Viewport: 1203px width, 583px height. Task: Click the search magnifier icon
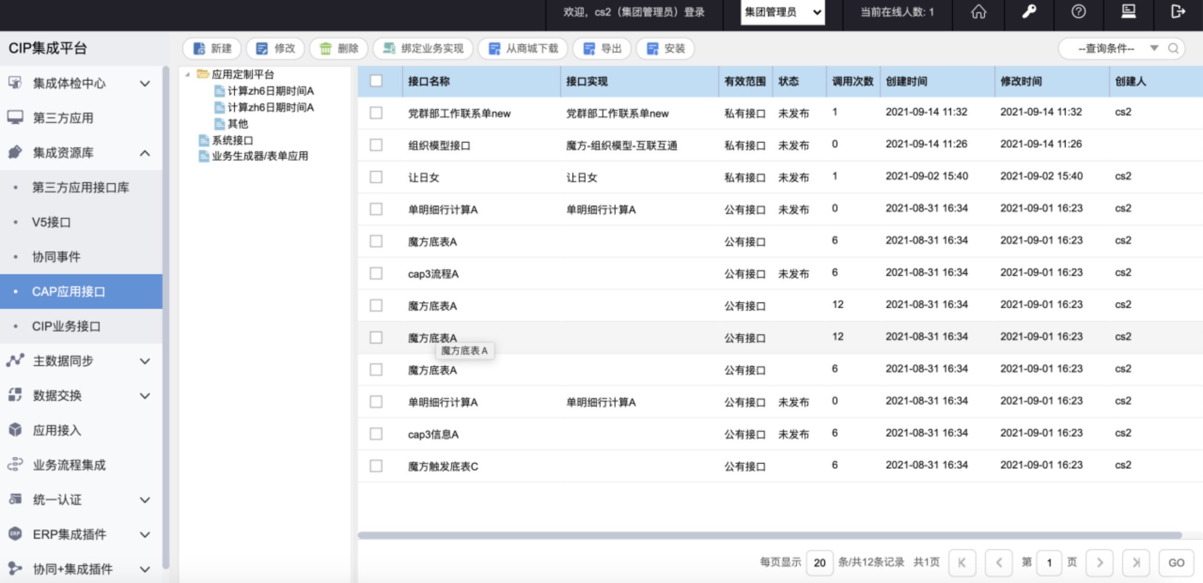(1173, 48)
